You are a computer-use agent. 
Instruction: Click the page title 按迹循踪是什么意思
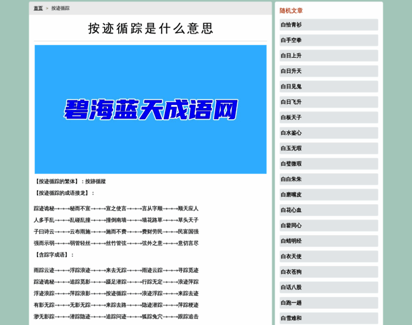tap(150, 28)
